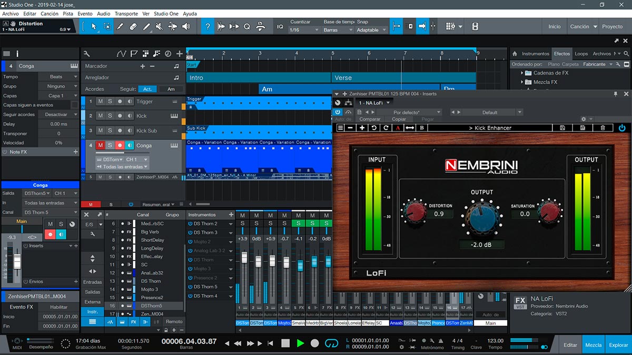Open the IQ input quantize button
The height and width of the screenshot is (355, 632).
(280, 26)
